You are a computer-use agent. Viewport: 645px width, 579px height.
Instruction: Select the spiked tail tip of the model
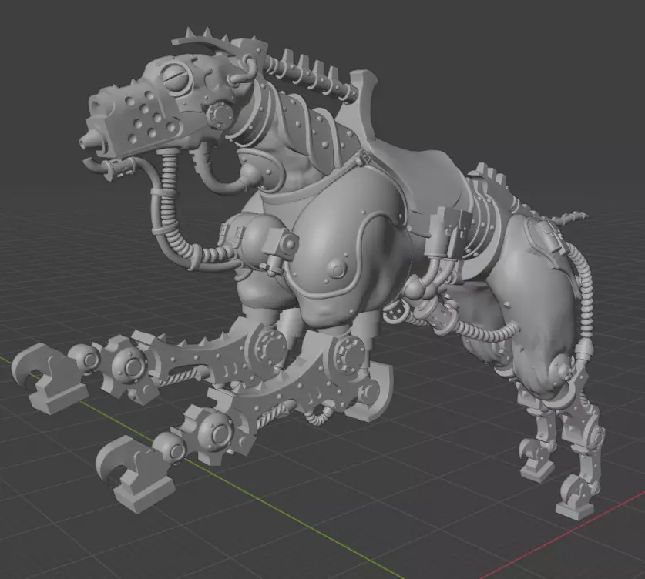pyautogui.click(x=571, y=216)
